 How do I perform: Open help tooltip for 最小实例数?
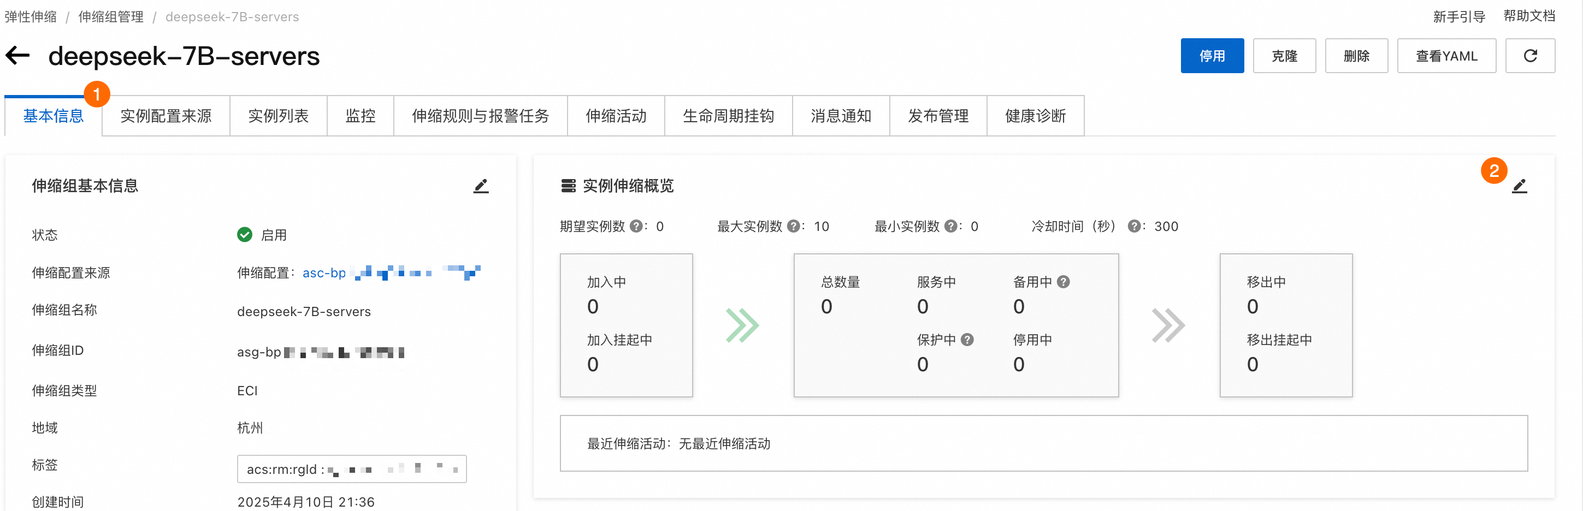click(x=950, y=226)
